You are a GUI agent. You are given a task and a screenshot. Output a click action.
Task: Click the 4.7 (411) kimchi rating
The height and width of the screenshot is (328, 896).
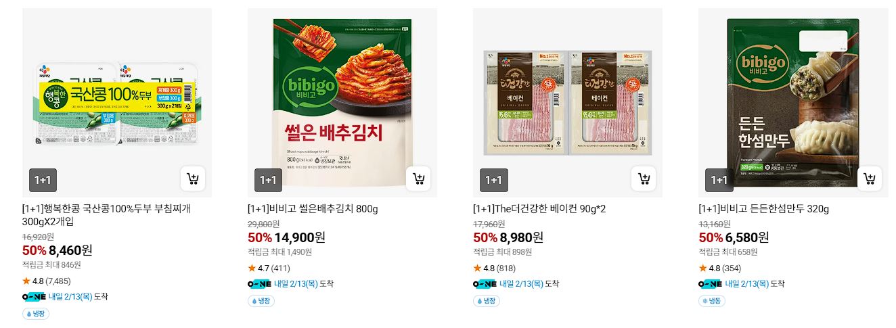tap(270, 268)
